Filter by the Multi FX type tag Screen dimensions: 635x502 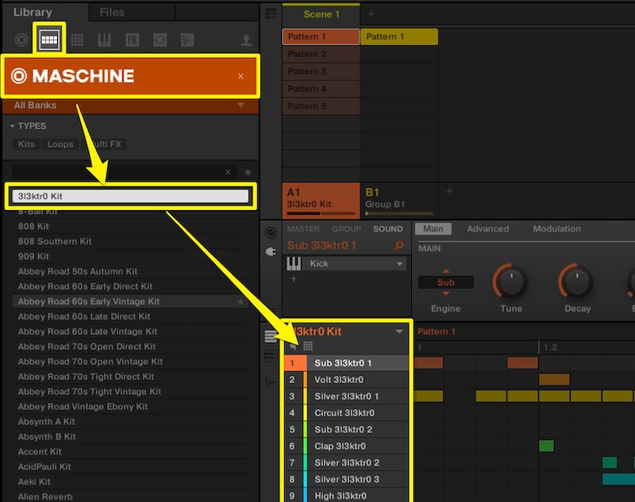point(104,144)
